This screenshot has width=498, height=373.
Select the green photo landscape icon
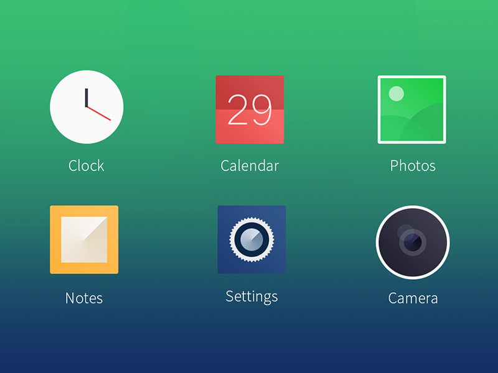pos(413,109)
